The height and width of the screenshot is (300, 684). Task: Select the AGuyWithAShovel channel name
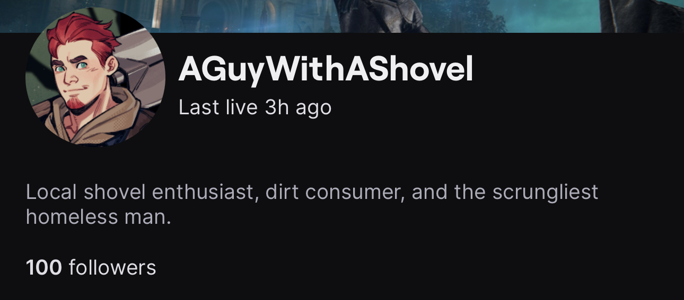(326, 69)
